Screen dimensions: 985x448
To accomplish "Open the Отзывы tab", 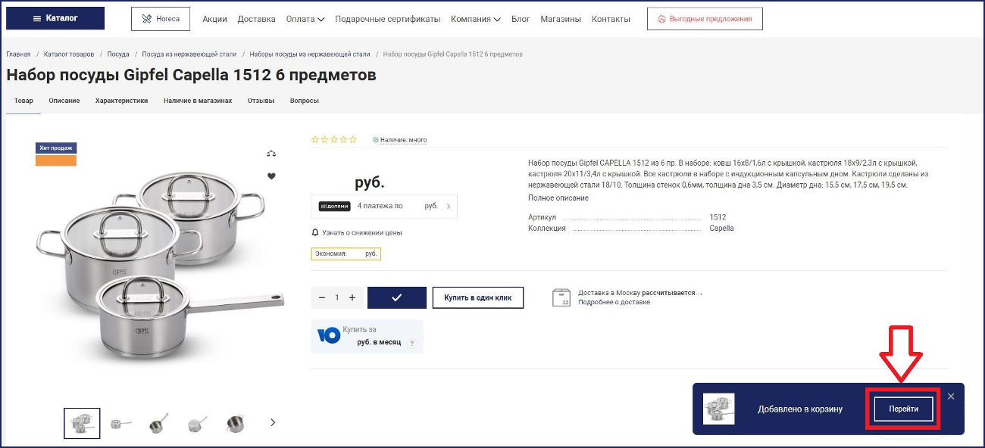I will click(261, 101).
